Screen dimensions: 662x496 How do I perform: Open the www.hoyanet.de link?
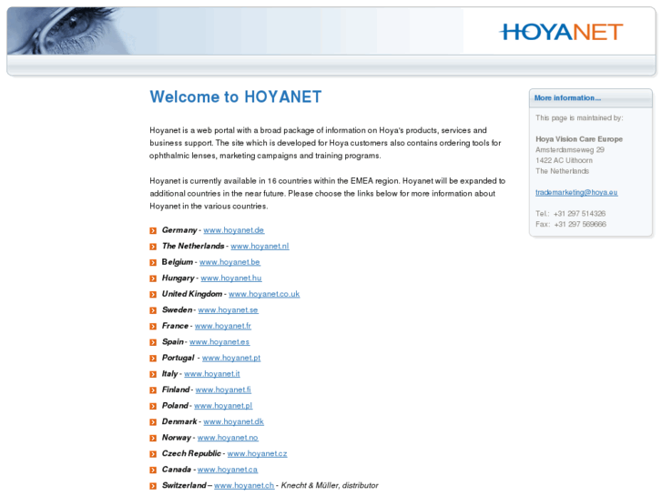pyautogui.click(x=233, y=230)
